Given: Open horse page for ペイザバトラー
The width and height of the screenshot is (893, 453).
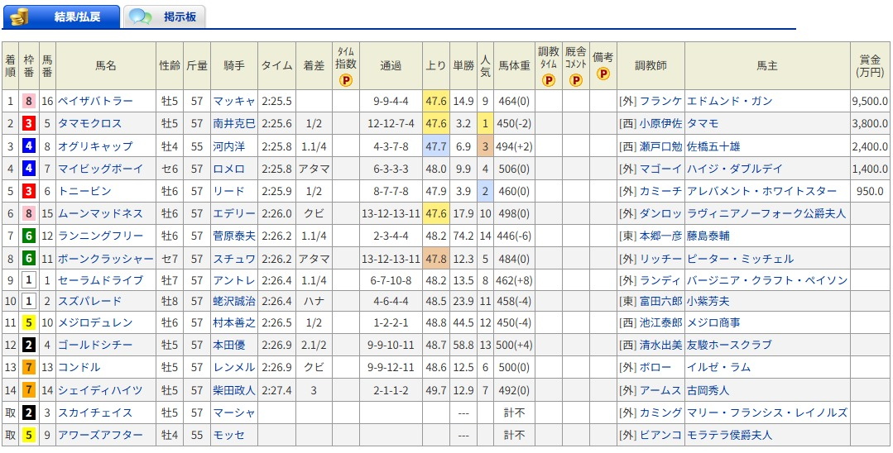Looking at the screenshot, I should click(x=95, y=101).
